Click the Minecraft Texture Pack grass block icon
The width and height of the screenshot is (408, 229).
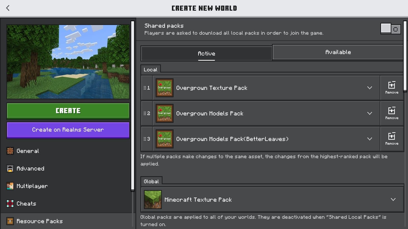point(152,199)
